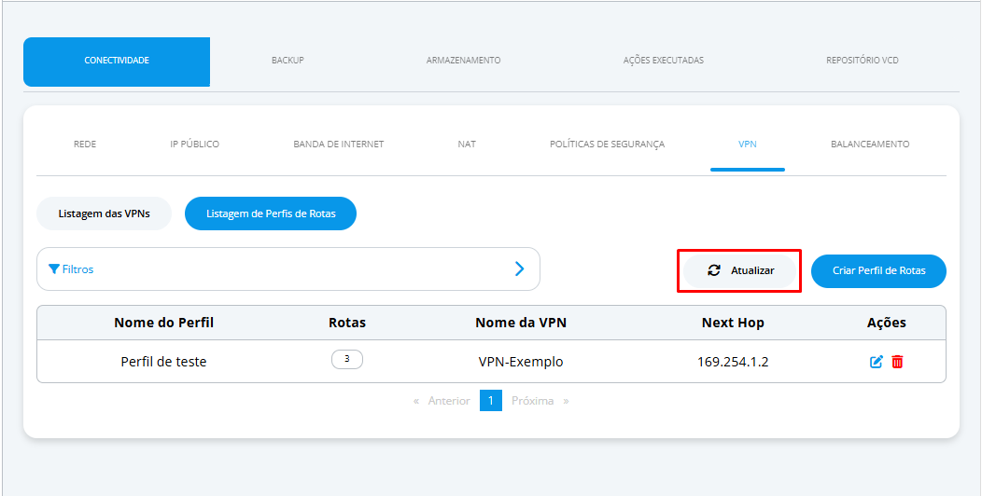This screenshot has height=496, width=982.
Task: Select the NAT sub-tab
Action: (x=467, y=144)
